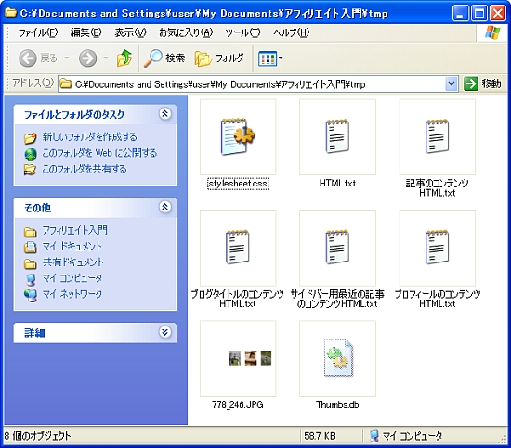Click the stylesheet.css file name
The image size is (511, 448).
coord(238,184)
